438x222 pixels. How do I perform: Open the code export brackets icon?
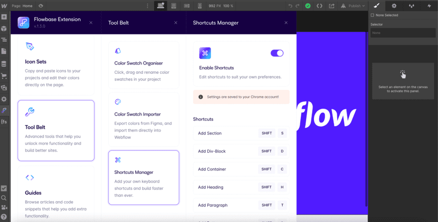[x=319, y=5]
